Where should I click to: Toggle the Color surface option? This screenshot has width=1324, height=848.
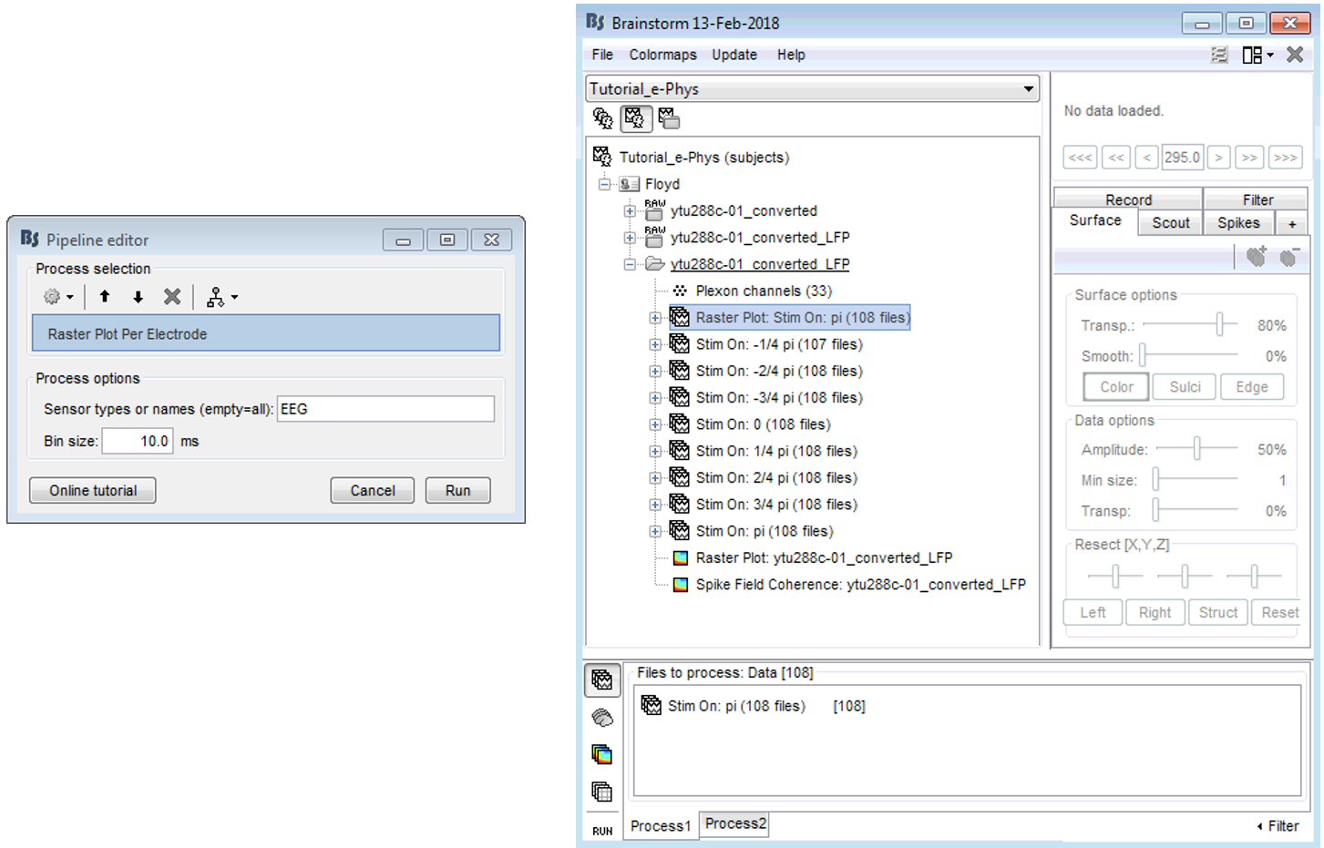tap(1116, 387)
